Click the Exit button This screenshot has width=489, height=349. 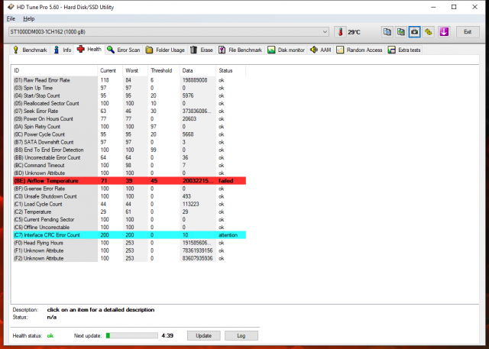click(x=467, y=32)
